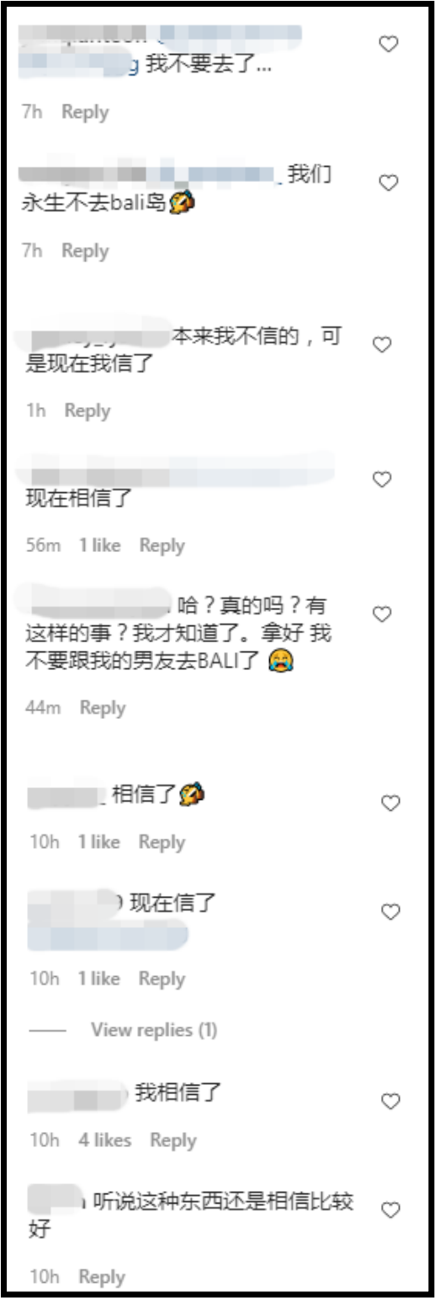Like the 现在相信了 comment posted 56m ago
Image resolution: width=435 pixels, height=1298 pixels.
(x=382, y=480)
